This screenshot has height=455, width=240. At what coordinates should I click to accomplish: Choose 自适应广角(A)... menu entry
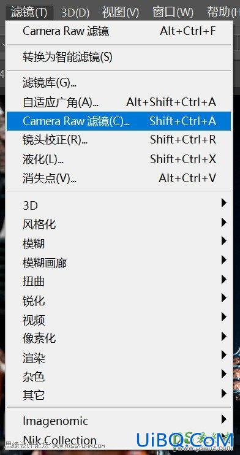coord(119,102)
